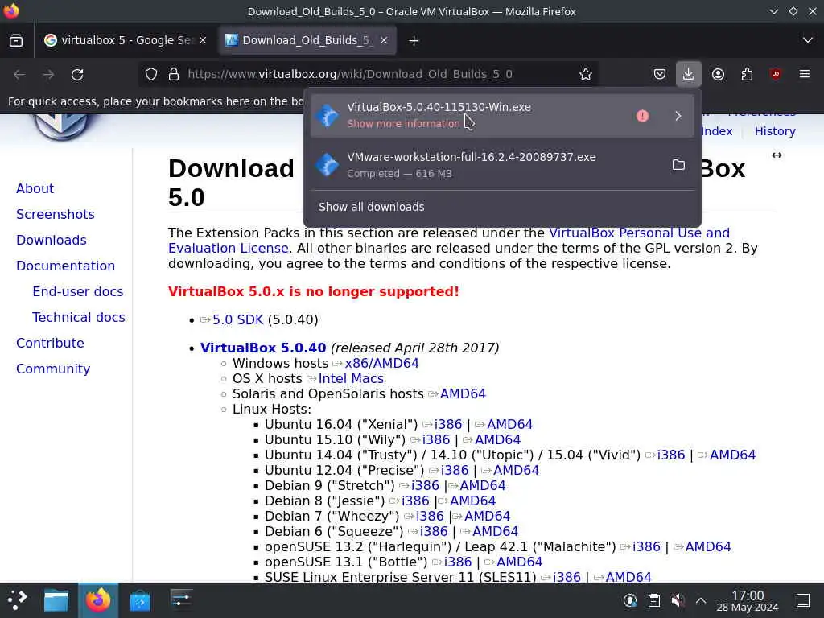Open network updates tray icon

(630, 600)
